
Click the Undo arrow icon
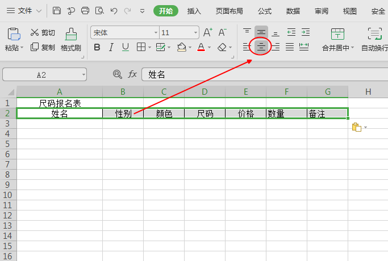click(114, 11)
